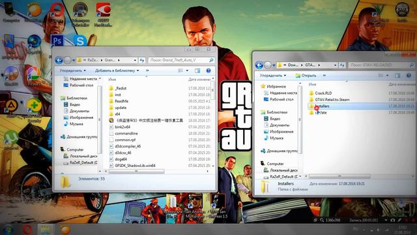Select the inst folder

pos(118,95)
